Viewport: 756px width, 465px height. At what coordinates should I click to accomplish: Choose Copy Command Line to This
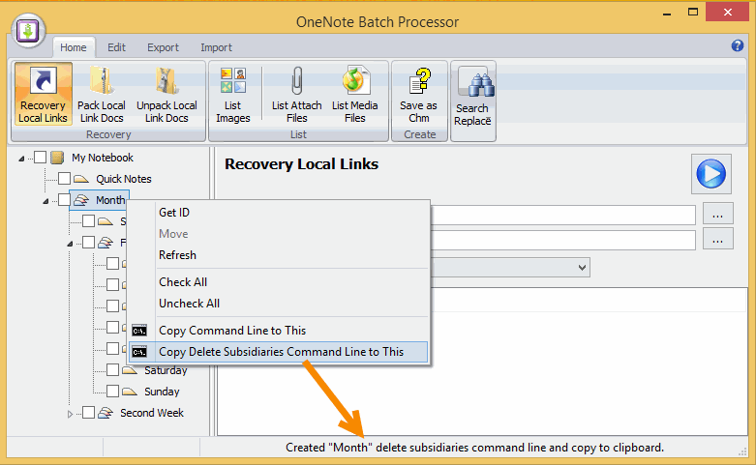coord(278,331)
